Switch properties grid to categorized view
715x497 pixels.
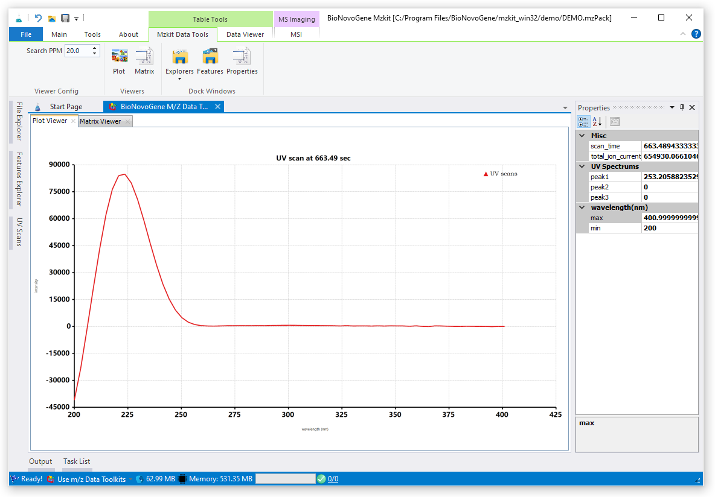tap(583, 121)
